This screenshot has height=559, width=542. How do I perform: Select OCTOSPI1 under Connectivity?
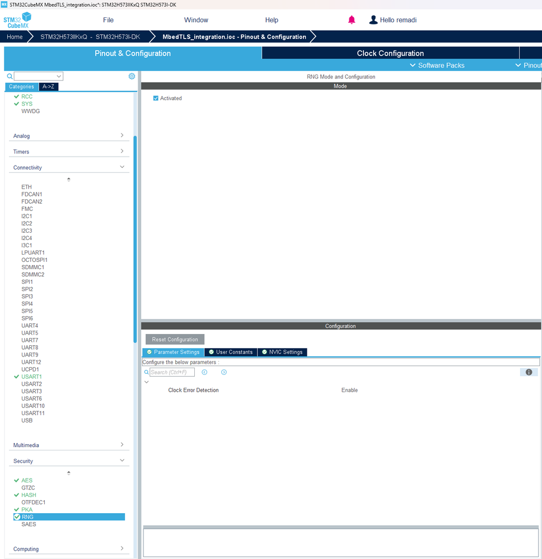[x=34, y=260]
